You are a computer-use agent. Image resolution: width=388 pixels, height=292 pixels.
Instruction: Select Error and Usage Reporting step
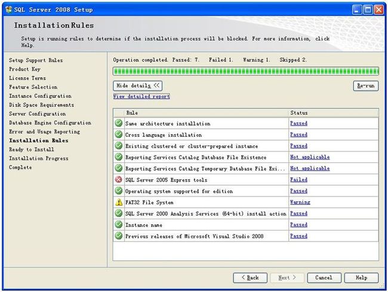pyautogui.click(x=45, y=131)
